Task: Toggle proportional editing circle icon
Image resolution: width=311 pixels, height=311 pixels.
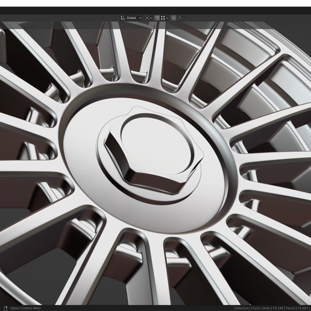Action: point(174,18)
